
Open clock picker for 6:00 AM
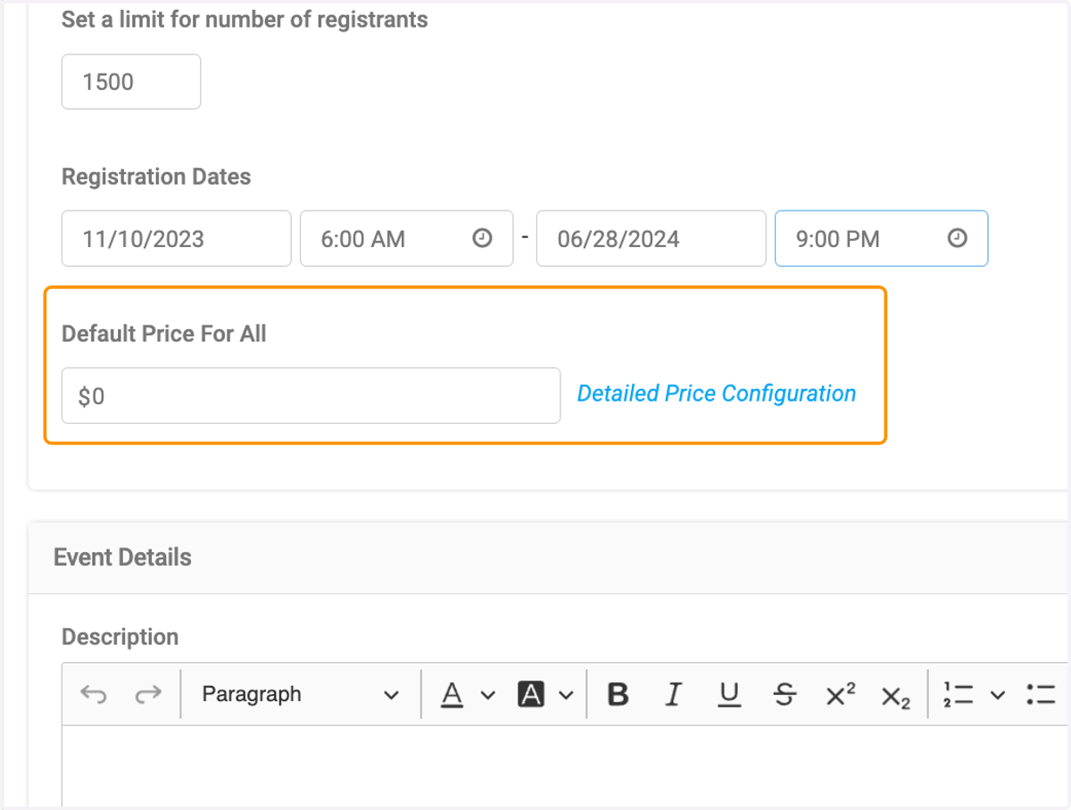pos(482,238)
